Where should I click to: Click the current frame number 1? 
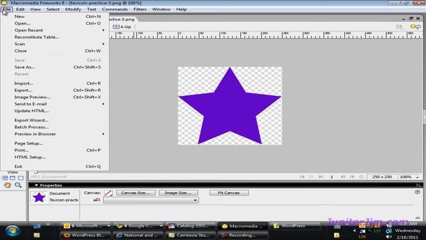[331, 177]
